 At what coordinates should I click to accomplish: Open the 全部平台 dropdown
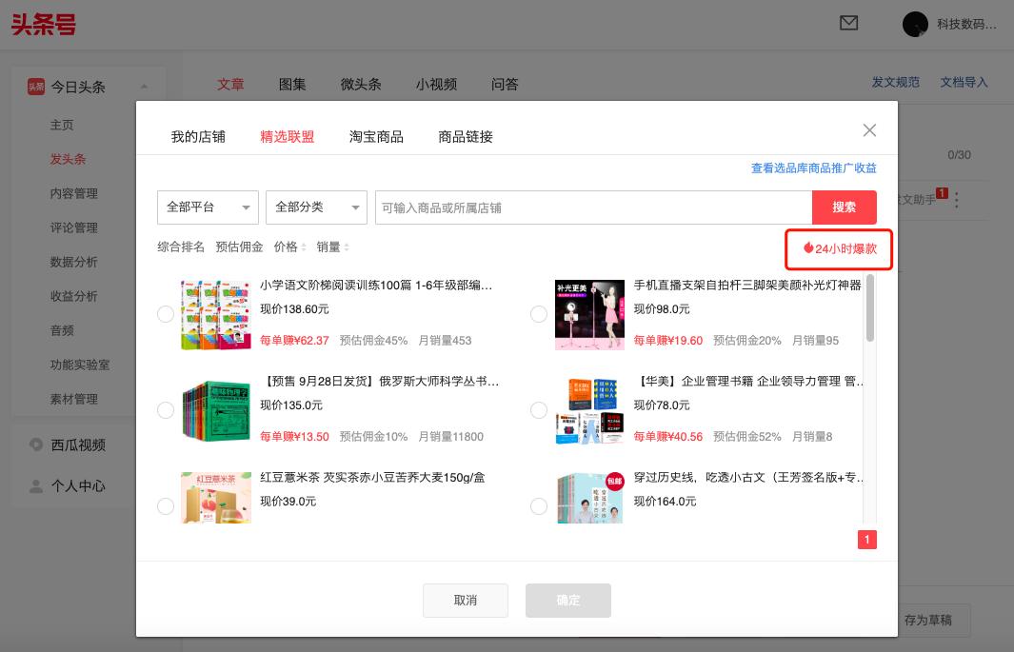pos(208,207)
